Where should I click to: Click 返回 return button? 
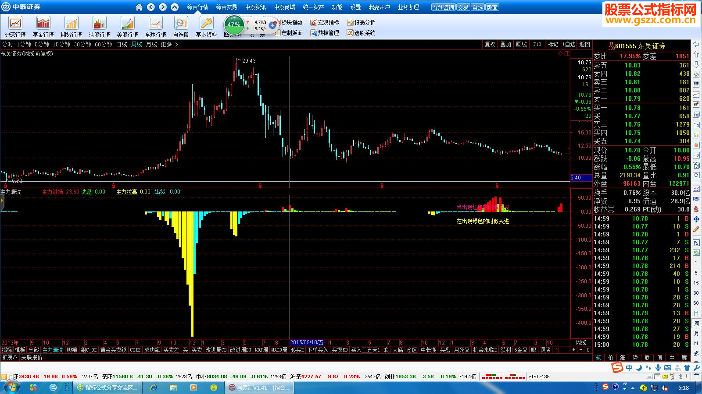click(x=584, y=44)
